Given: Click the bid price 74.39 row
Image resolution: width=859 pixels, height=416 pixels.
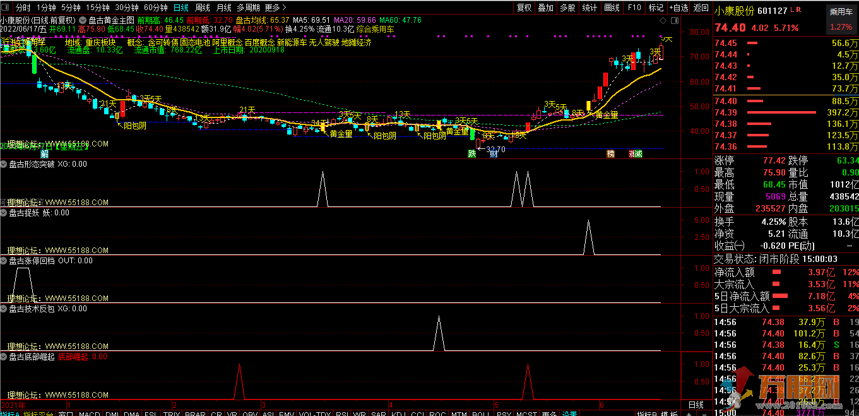Looking at the screenshot, I should pos(786,112).
